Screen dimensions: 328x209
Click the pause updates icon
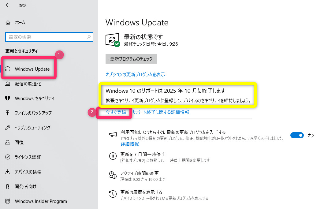click(113, 156)
